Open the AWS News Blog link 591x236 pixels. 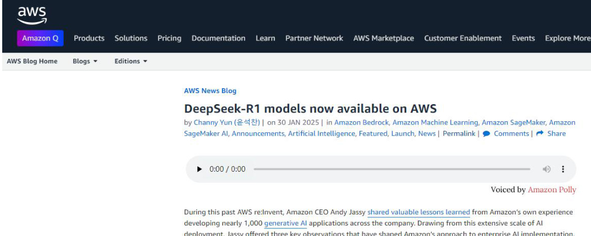210,91
